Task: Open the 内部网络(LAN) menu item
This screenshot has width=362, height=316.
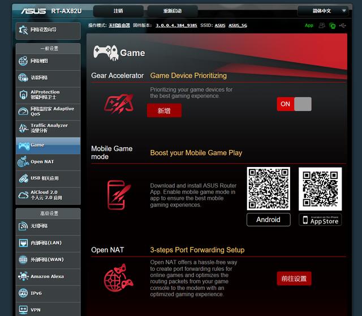Action: click(48, 243)
